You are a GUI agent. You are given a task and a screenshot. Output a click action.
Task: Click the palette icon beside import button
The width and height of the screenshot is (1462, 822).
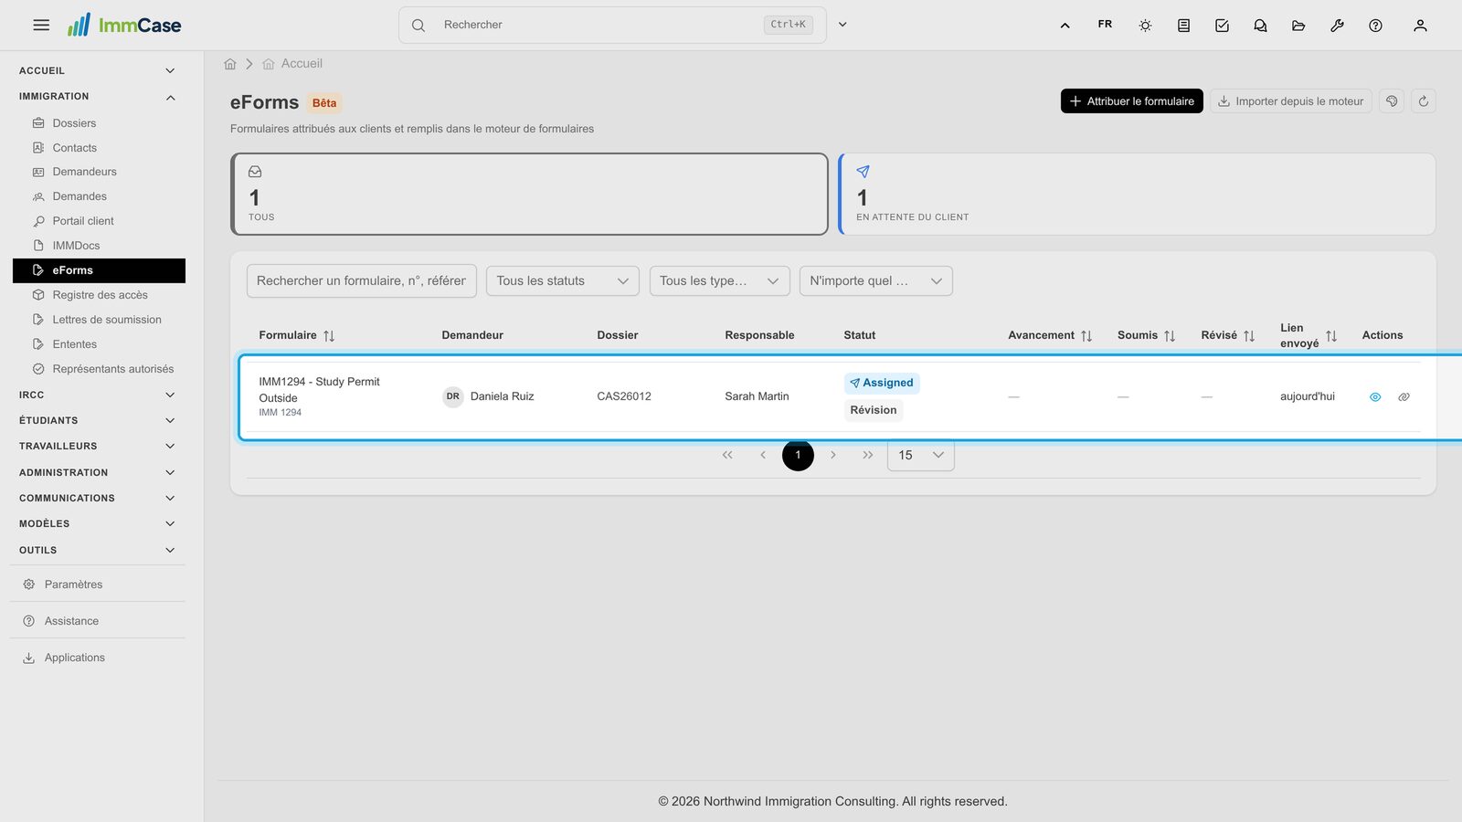[1392, 101]
